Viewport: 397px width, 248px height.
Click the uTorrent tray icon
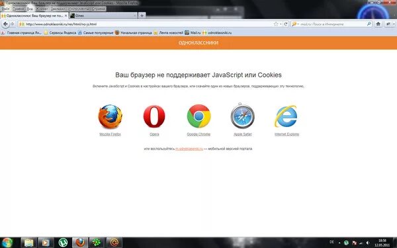[346, 243]
